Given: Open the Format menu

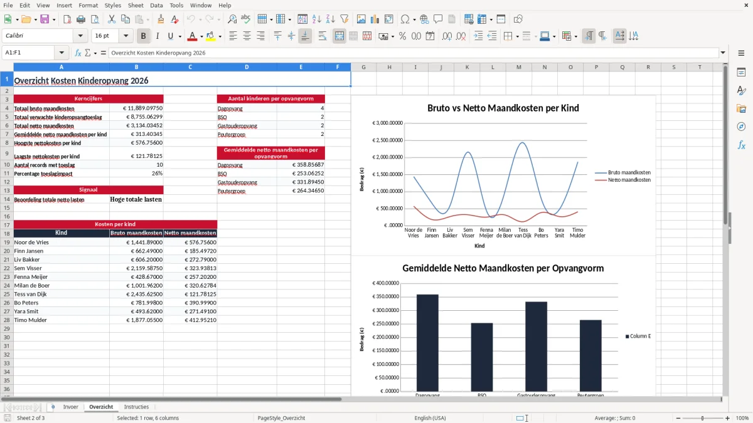Looking at the screenshot, I should 88,5.
